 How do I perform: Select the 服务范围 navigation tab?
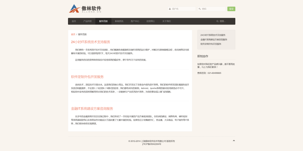(103, 21)
